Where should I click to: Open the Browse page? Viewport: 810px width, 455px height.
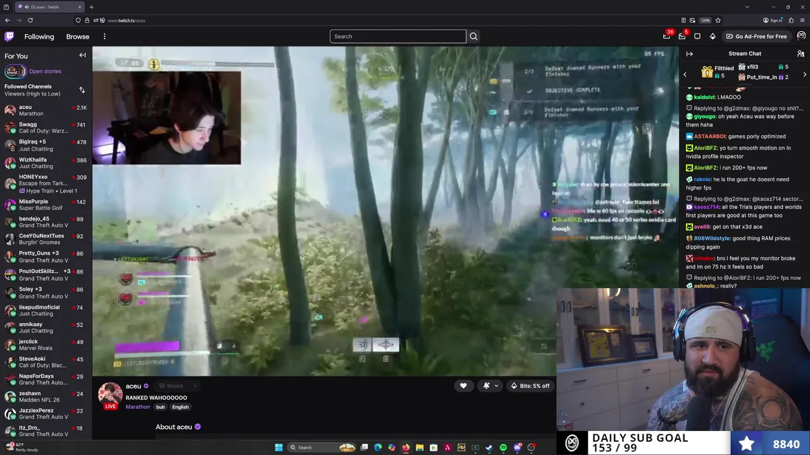(78, 37)
